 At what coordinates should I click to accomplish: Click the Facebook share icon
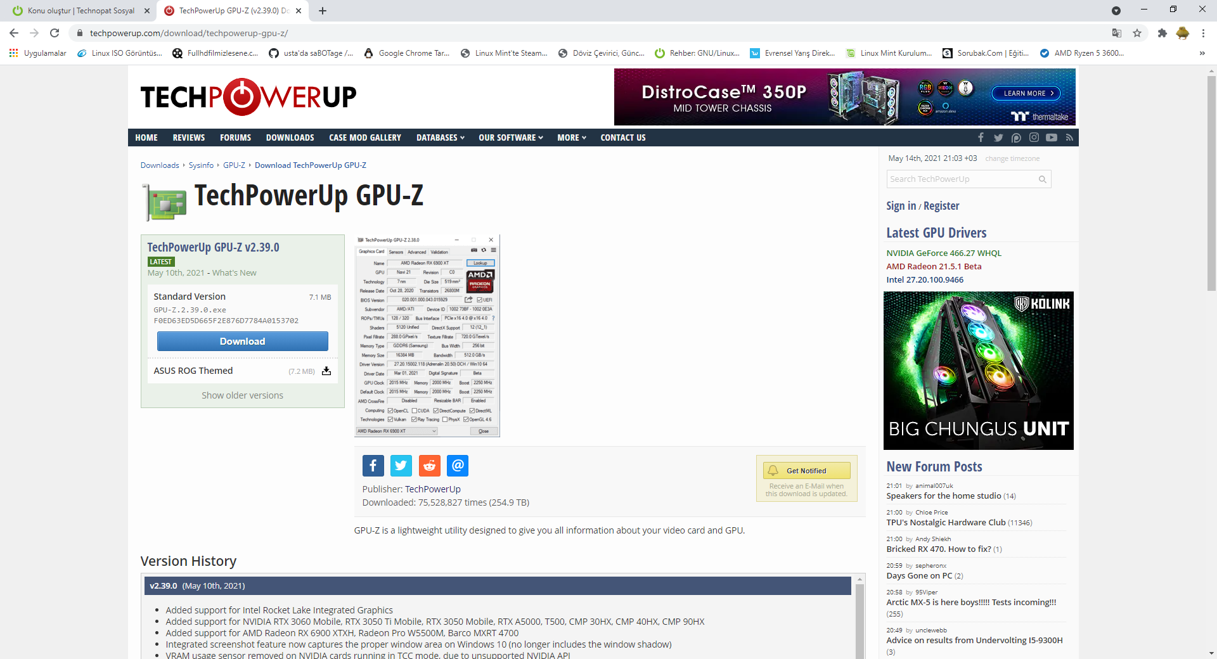[x=373, y=466]
